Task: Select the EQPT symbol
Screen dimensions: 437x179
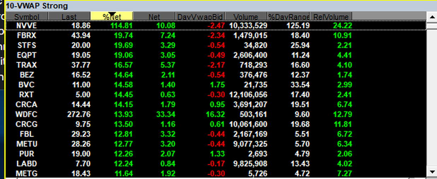Action: tap(27, 55)
